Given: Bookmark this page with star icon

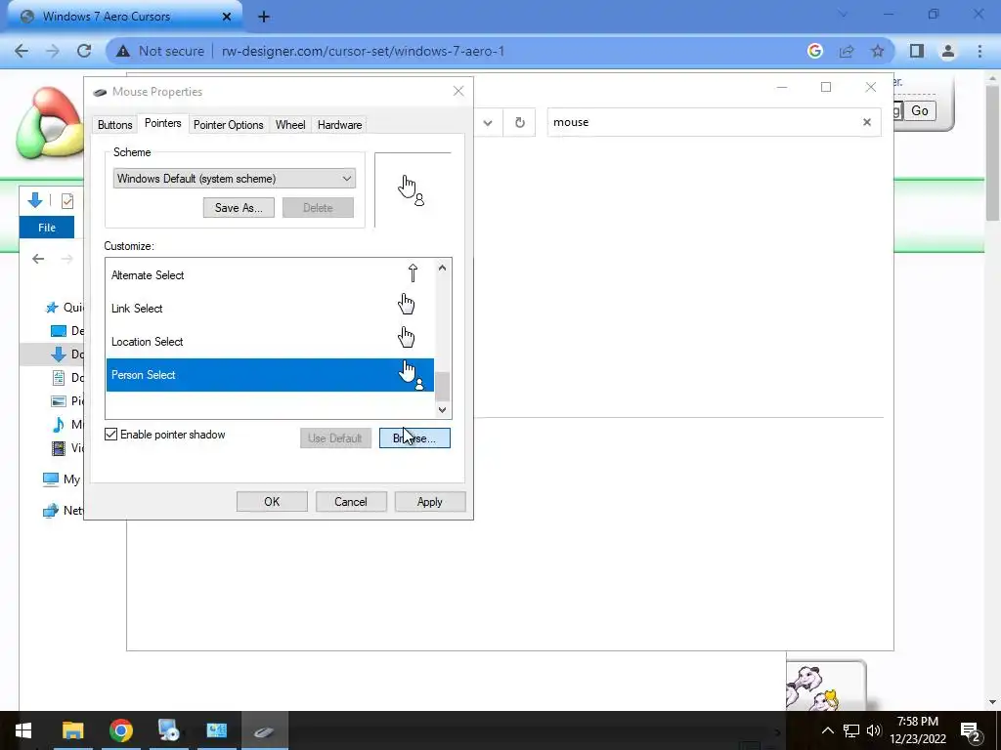Looking at the screenshot, I should click(878, 51).
